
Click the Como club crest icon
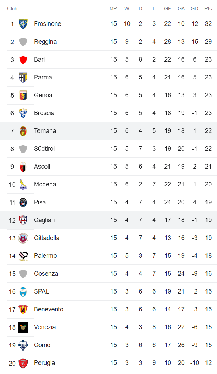(23, 345)
